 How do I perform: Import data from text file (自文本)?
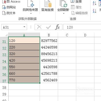[x=9, y=13]
